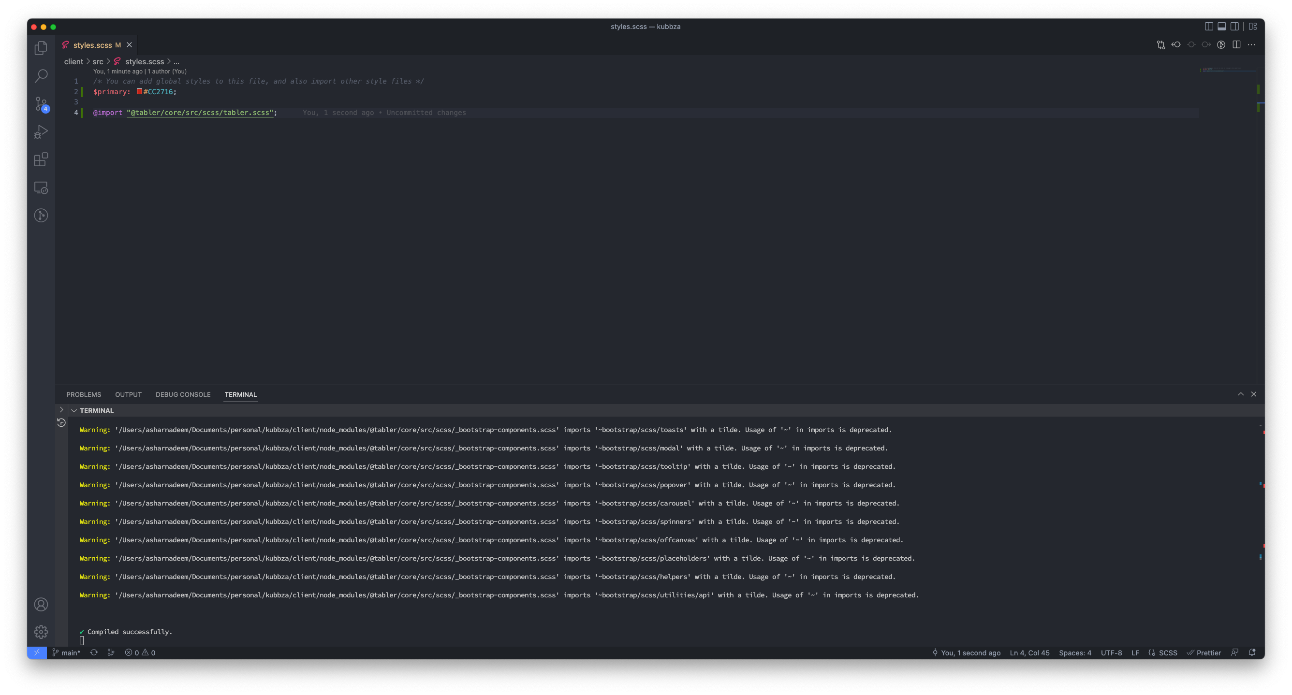This screenshot has height=695, width=1292.
Task: Collapse the TERMINAL section chevron
Action: click(74, 410)
